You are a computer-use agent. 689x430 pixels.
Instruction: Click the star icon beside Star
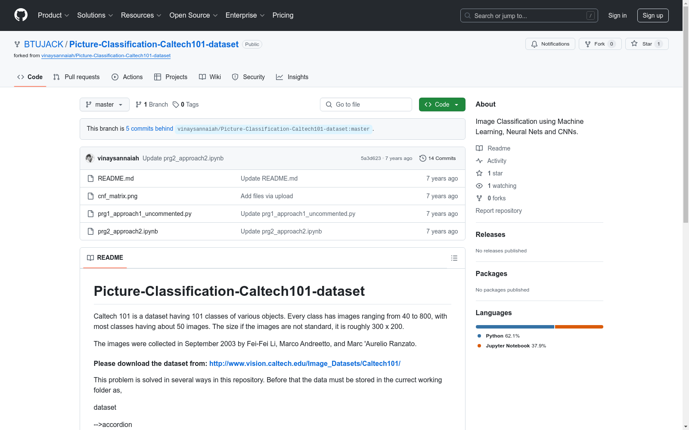[x=634, y=44]
